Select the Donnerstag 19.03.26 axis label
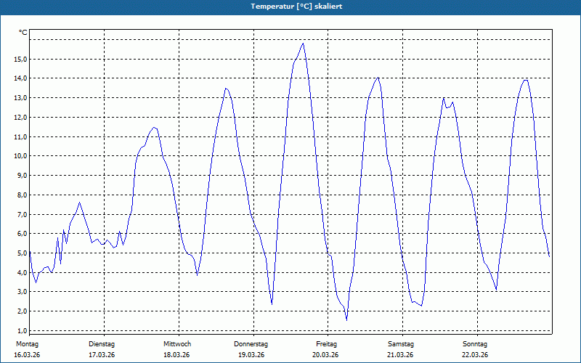581x363 pixels. point(251,349)
